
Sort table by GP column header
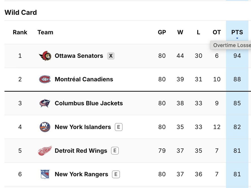pos(162,32)
